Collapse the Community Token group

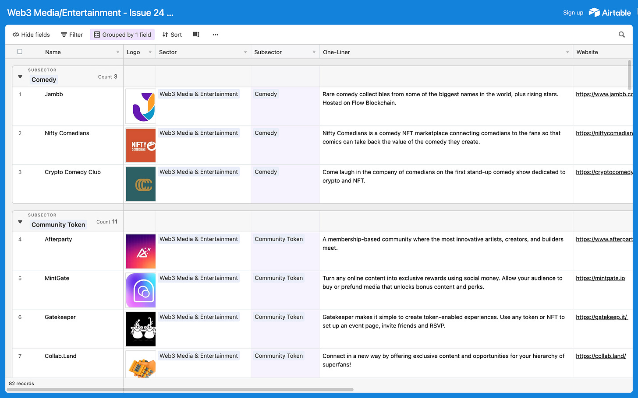click(20, 222)
